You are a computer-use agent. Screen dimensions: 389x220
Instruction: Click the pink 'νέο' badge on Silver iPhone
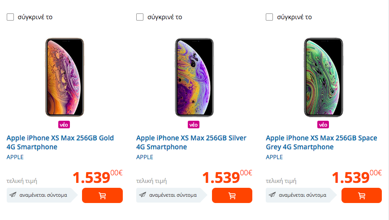click(x=194, y=124)
